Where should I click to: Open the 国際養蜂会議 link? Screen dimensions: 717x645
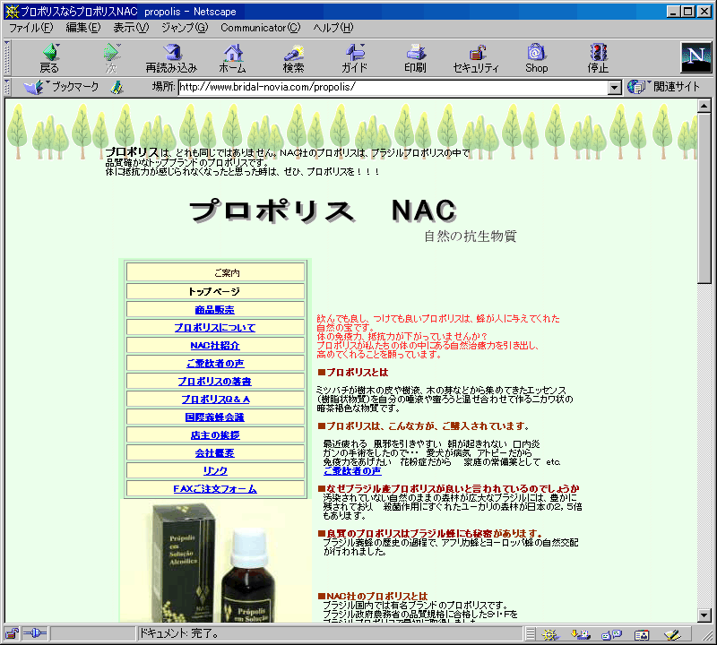pyautogui.click(x=214, y=417)
